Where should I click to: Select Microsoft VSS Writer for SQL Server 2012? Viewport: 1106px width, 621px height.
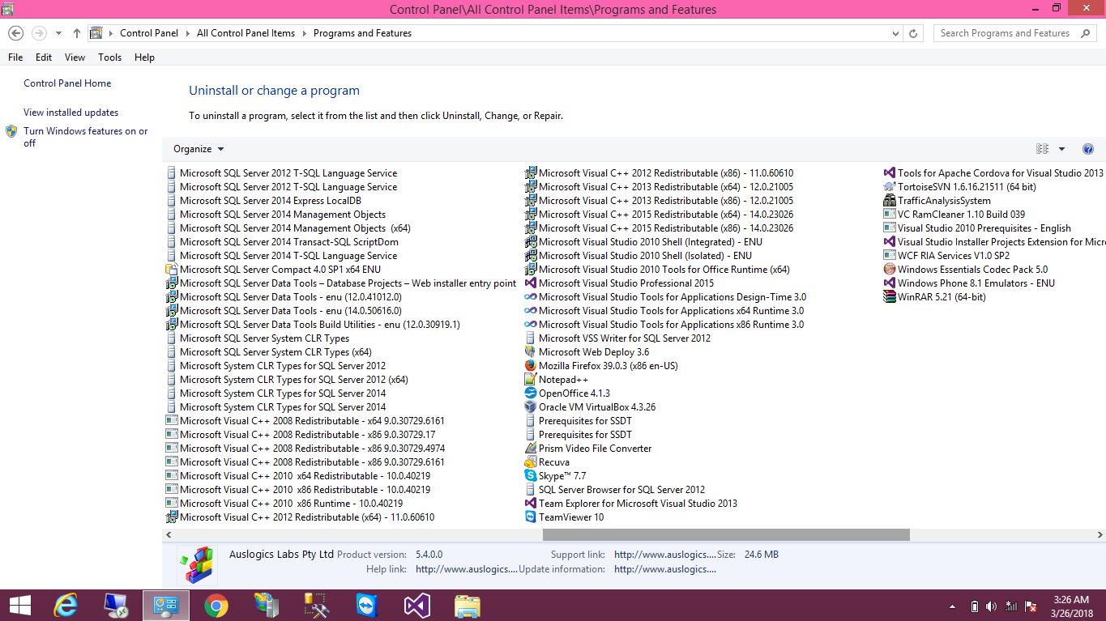coord(625,338)
